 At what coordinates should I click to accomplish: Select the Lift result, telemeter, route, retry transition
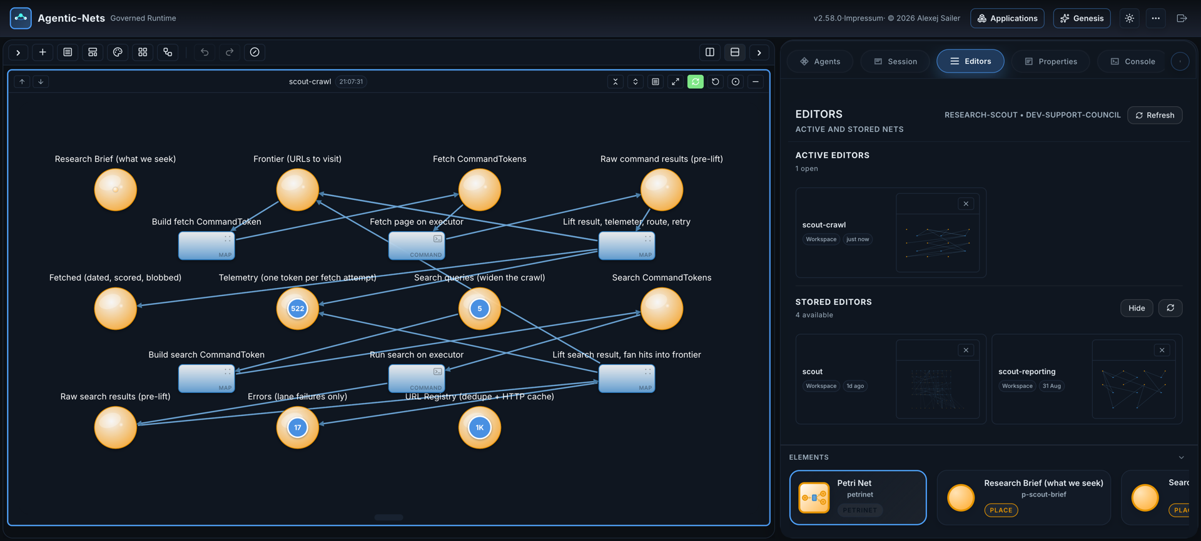click(x=627, y=246)
